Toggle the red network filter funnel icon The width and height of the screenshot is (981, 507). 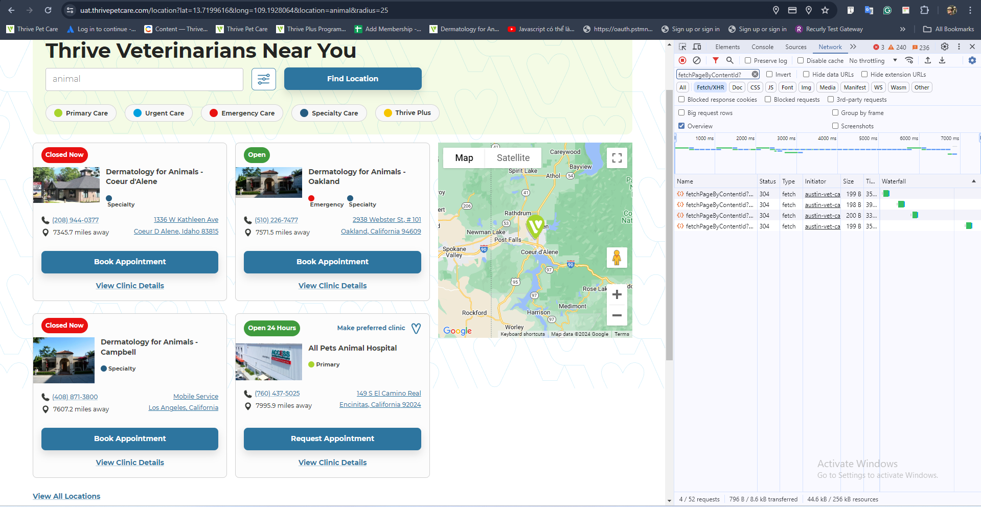click(x=716, y=60)
